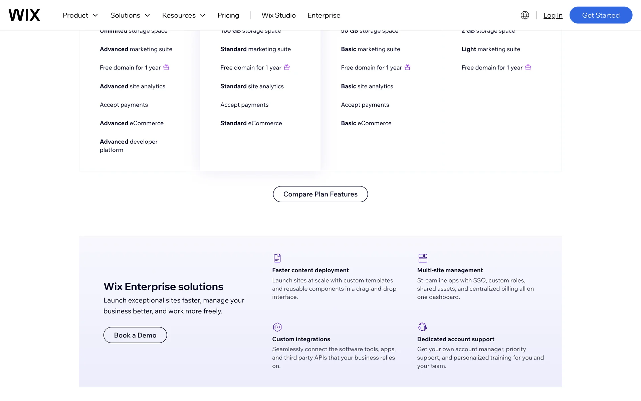The height and width of the screenshot is (401, 641).
Task: Click the gift icon beside the Advanced plan's free domain
Action: click(166, 68)
